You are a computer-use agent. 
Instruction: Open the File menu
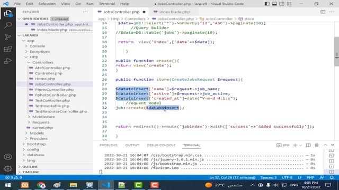tap(17, 4)
